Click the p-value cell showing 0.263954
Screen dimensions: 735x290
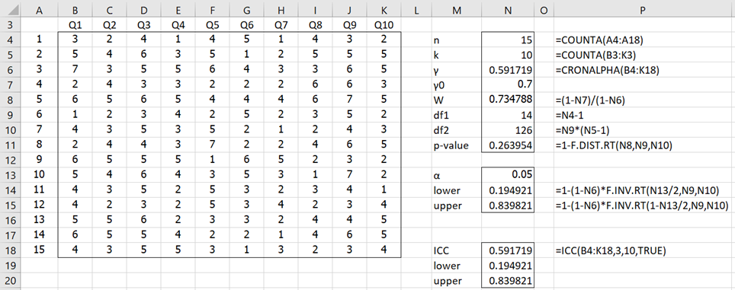pos(508,146)
